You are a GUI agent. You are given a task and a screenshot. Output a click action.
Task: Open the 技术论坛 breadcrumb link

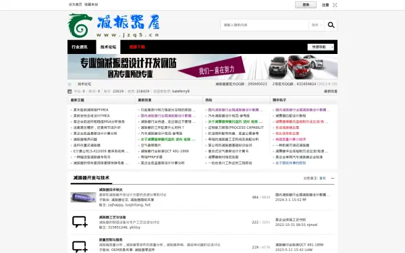click(x=84, y=84)
